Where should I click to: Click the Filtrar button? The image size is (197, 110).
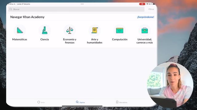point(151,9)
